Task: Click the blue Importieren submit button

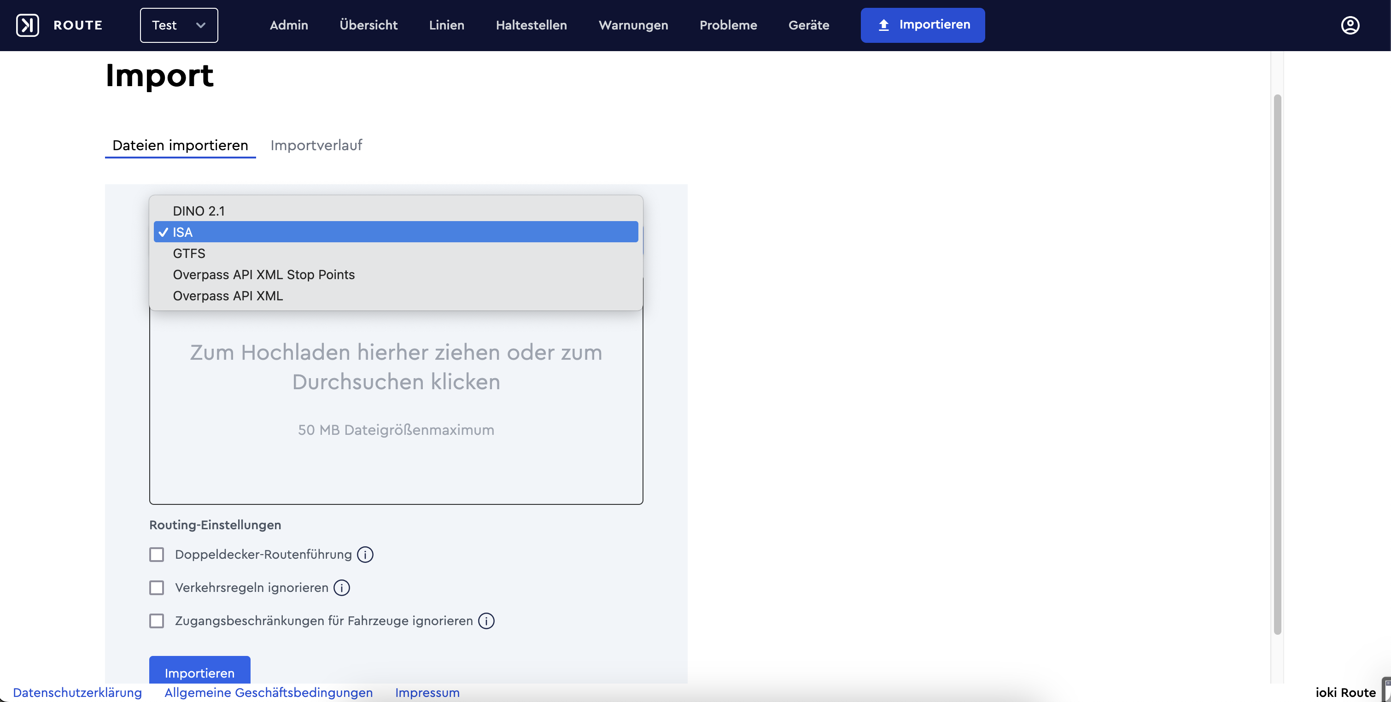Action: click(x=199, y=672)
